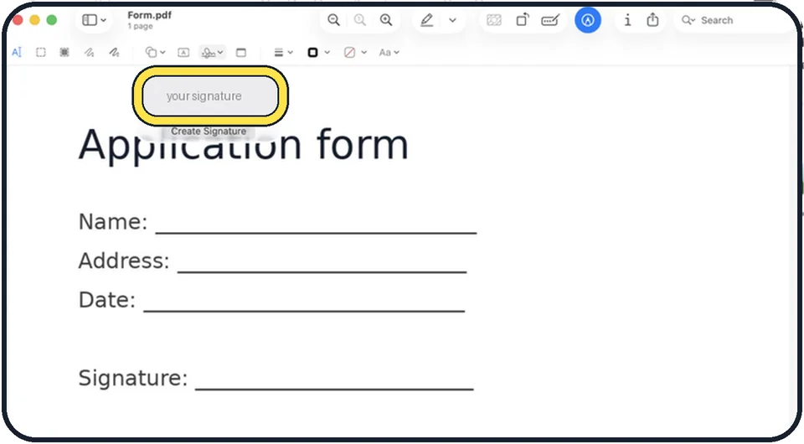This screenshot has width=804, height=444.
Task: Open the Border Color picker
Action: 318,52
